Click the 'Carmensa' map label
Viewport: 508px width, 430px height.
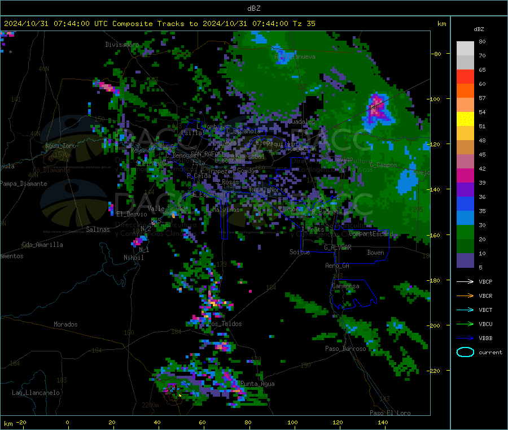coord(345,286)
